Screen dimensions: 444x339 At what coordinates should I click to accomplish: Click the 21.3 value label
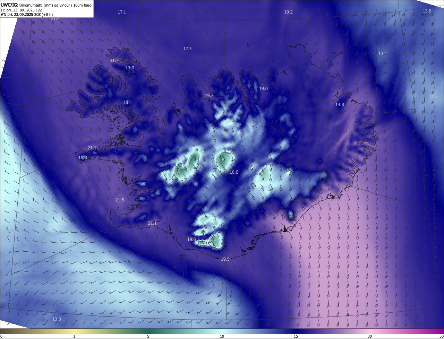tap(114, 60)
